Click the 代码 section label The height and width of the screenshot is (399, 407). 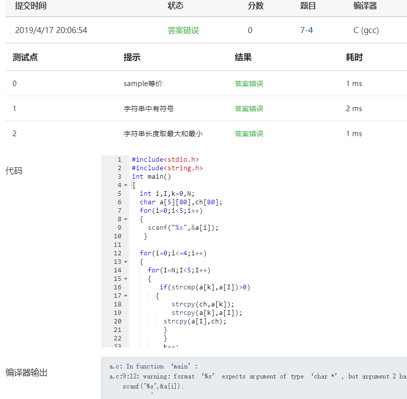[x=14, y=171]
